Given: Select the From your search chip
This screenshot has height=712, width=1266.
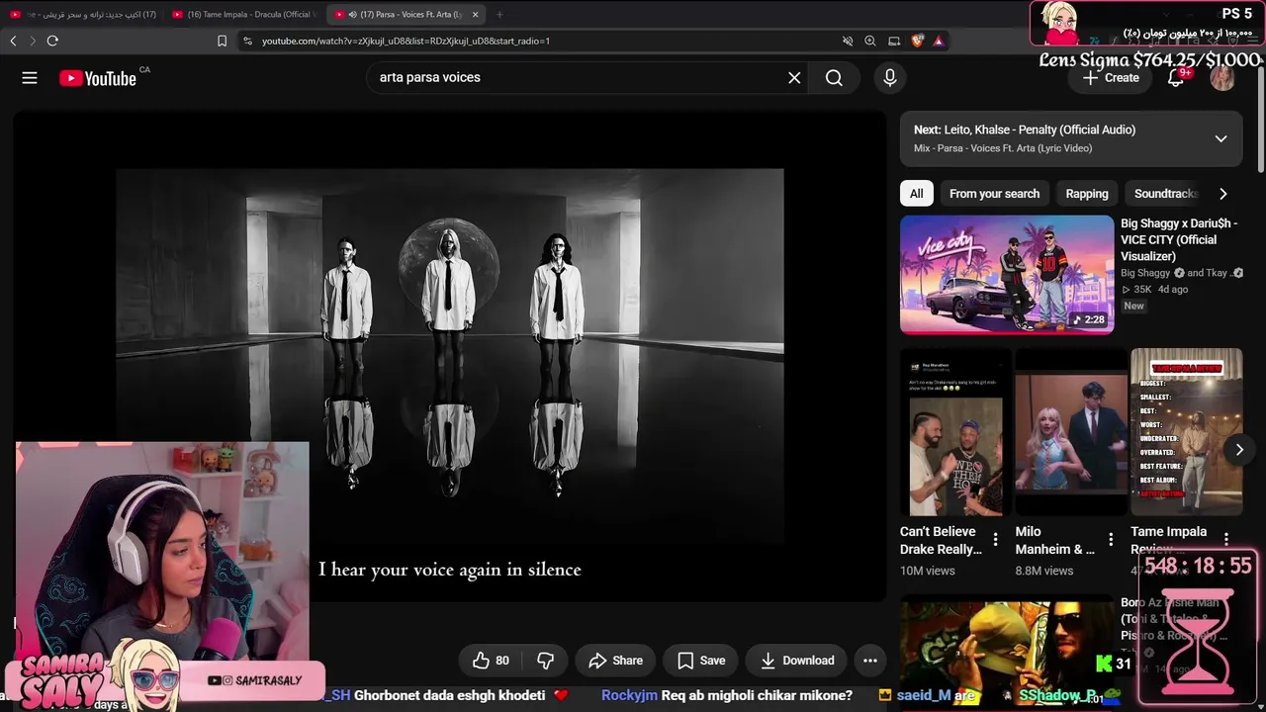Looking at the screenshot, I should [994, 194].
